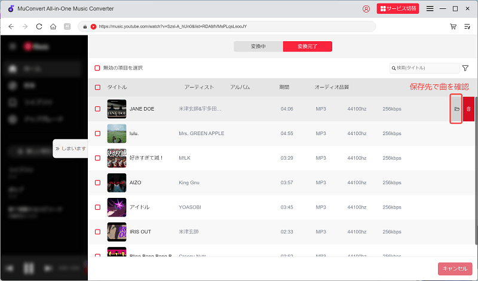478x281 pixels.
Task: Click the アイドル album thumbnail
Action: 117,207
